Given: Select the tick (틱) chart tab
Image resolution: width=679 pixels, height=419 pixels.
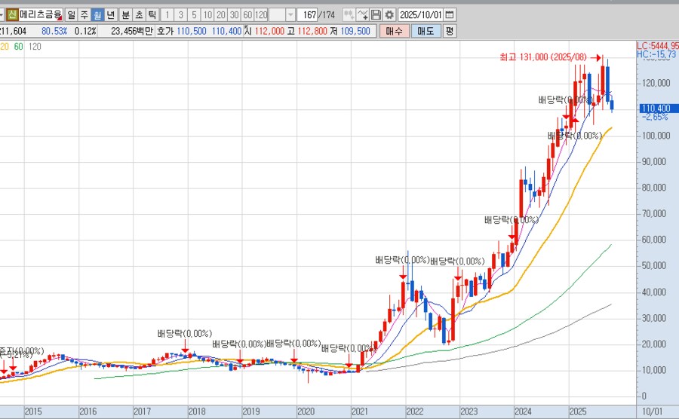Looking at the screenshot, I should coord(152,14).
